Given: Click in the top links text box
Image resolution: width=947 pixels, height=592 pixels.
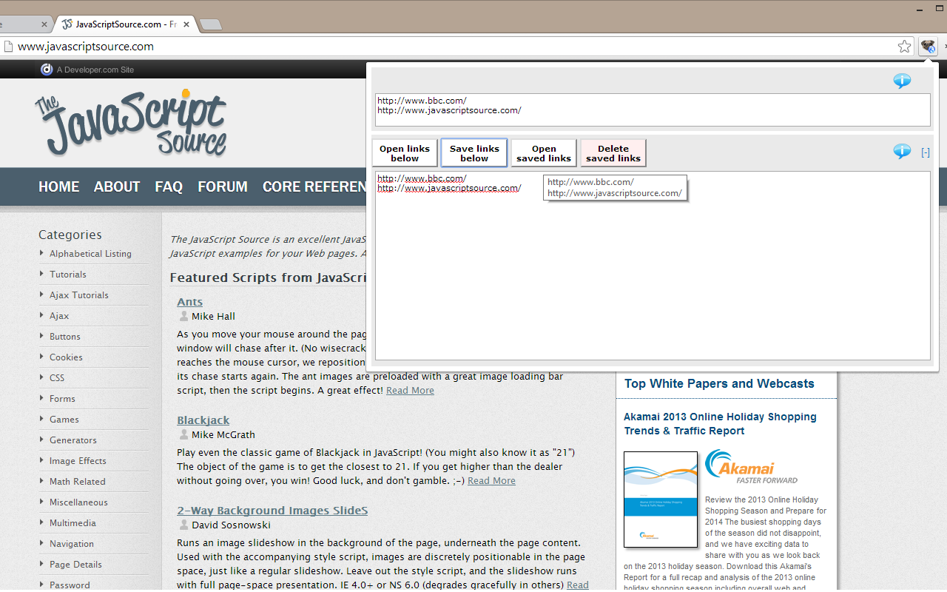Looking at the screenshot, I should (652, 110).
